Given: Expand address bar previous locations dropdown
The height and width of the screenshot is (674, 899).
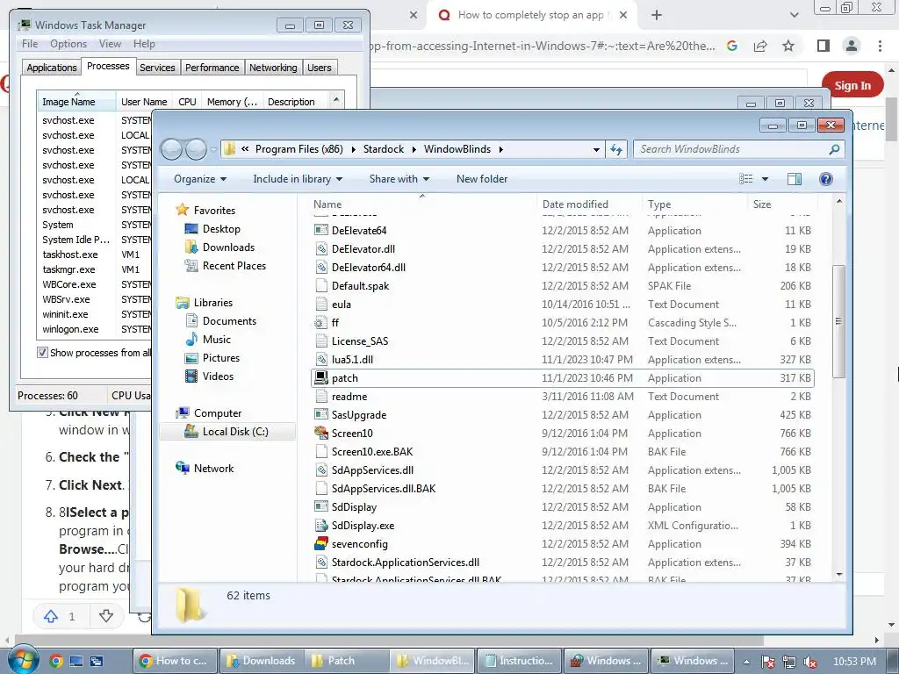Looking at the screenshot, I should (596, 149).
